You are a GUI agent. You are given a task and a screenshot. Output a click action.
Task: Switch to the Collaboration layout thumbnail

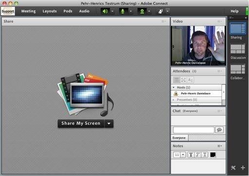(x=238, y=69)
